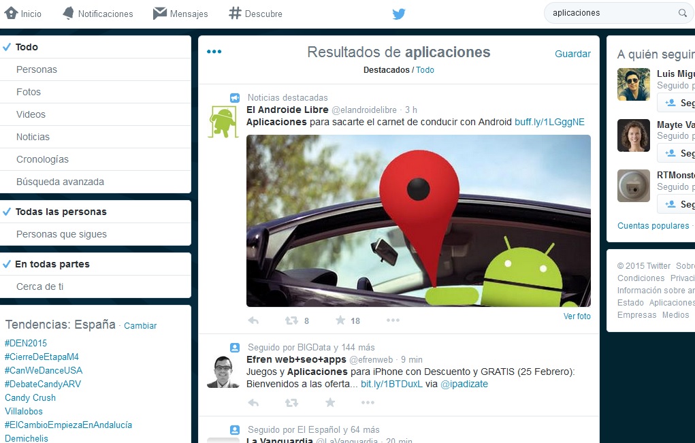Filter results by Personas
This screenshot has width=695, height=443.
pos(95,69)
